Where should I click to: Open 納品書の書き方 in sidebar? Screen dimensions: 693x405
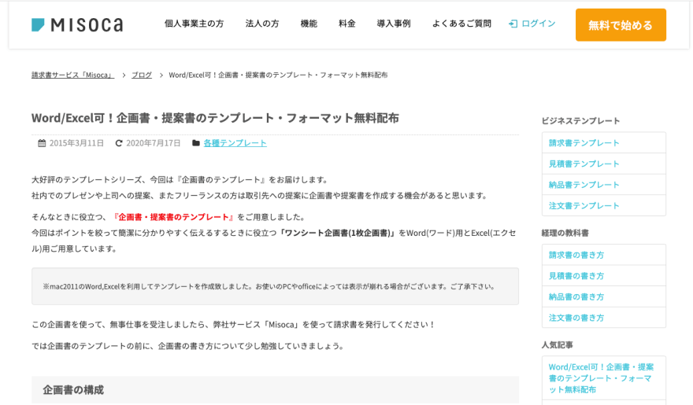pos(576,296)
